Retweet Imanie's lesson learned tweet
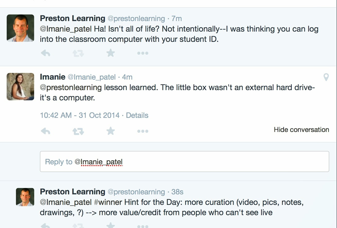 (x=78, y=131)
